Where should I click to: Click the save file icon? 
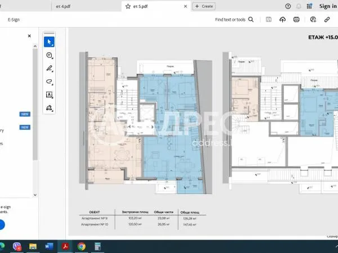pos(268,20)
